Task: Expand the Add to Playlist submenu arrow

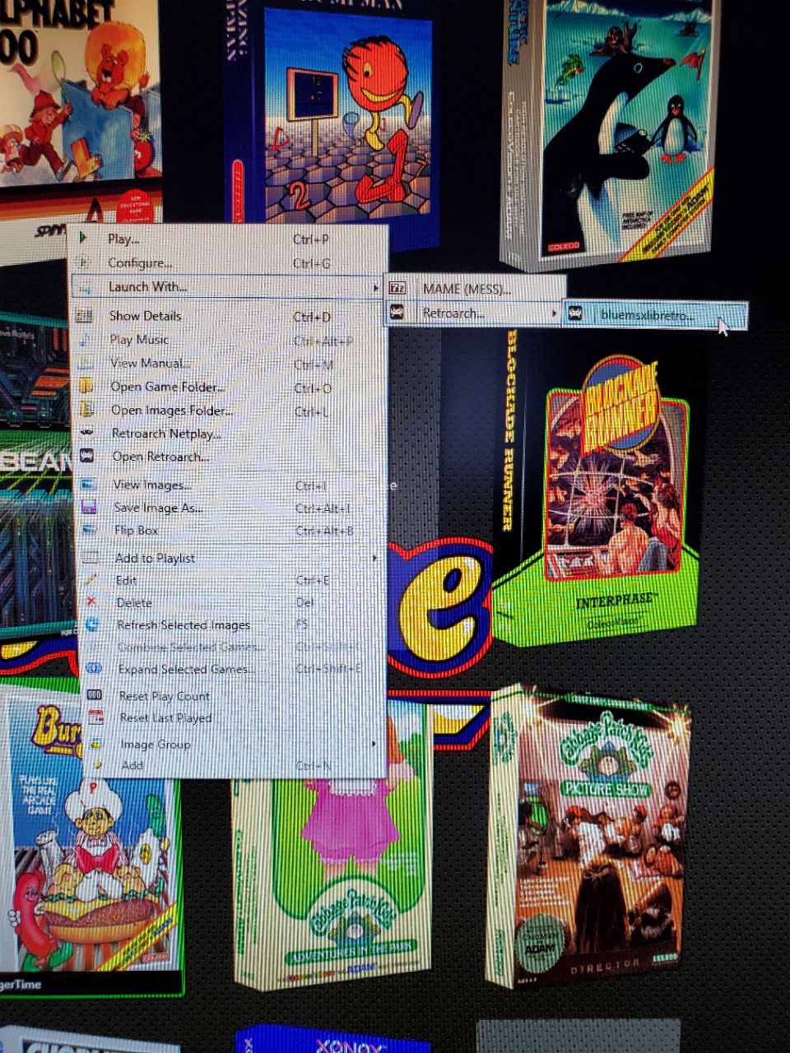Action: (375, 558)
